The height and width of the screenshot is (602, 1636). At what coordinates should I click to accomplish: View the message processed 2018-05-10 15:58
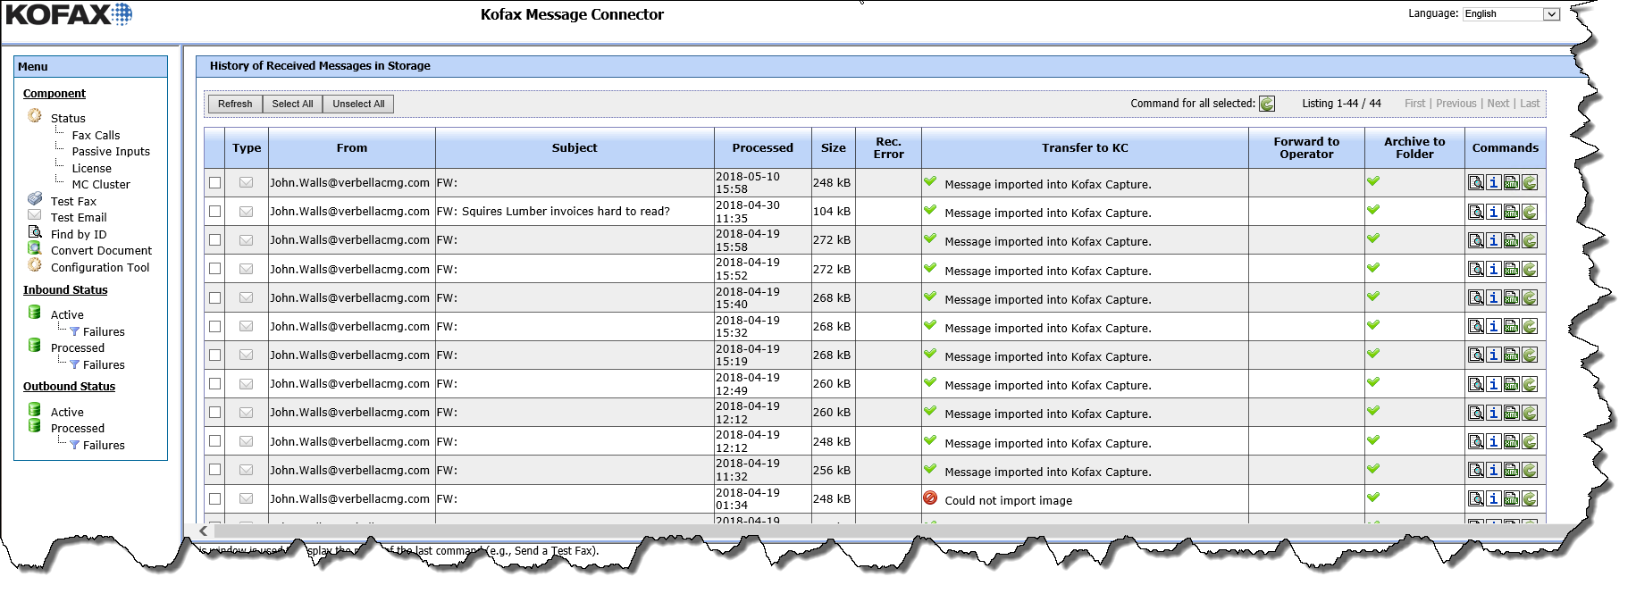pyautogui.click(x=1476, y=182)
